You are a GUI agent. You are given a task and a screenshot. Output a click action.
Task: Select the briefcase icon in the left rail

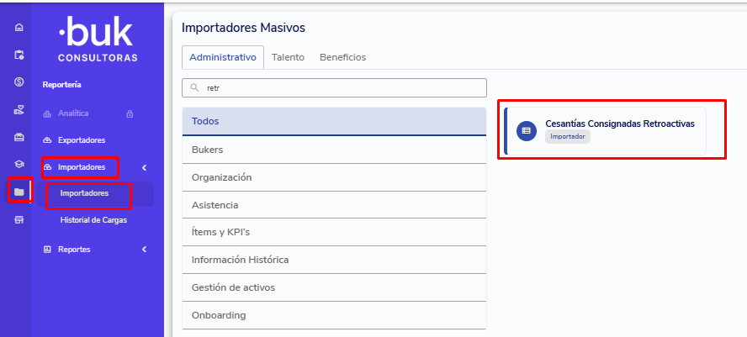pyautogui.click(x=19, y=137)
